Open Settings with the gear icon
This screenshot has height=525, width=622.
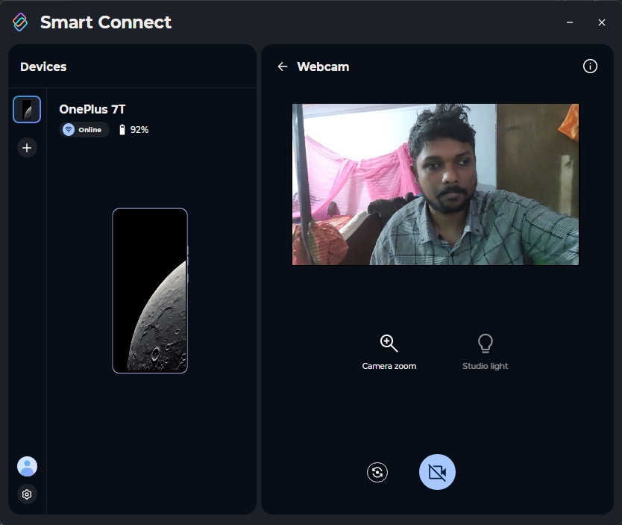27,494
